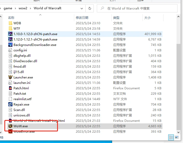
Task: Click the WTF 文件 type cell
Action: point(120,99)
